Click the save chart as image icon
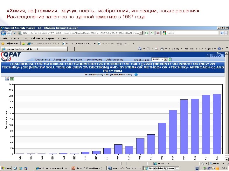This screenshot has height=171, width=229. click(7, 79)
